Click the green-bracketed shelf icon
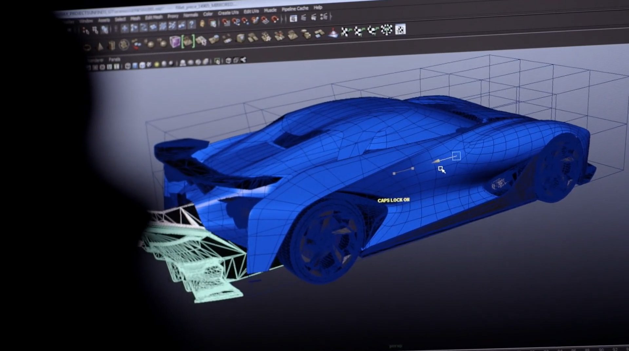 coord(188,41)
